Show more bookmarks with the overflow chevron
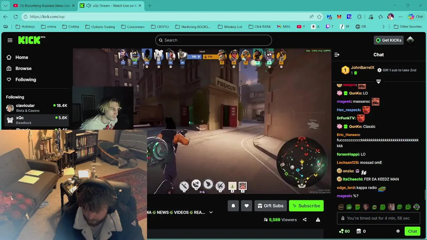Viewport: 427px width, 240px height. coord(383,27)
